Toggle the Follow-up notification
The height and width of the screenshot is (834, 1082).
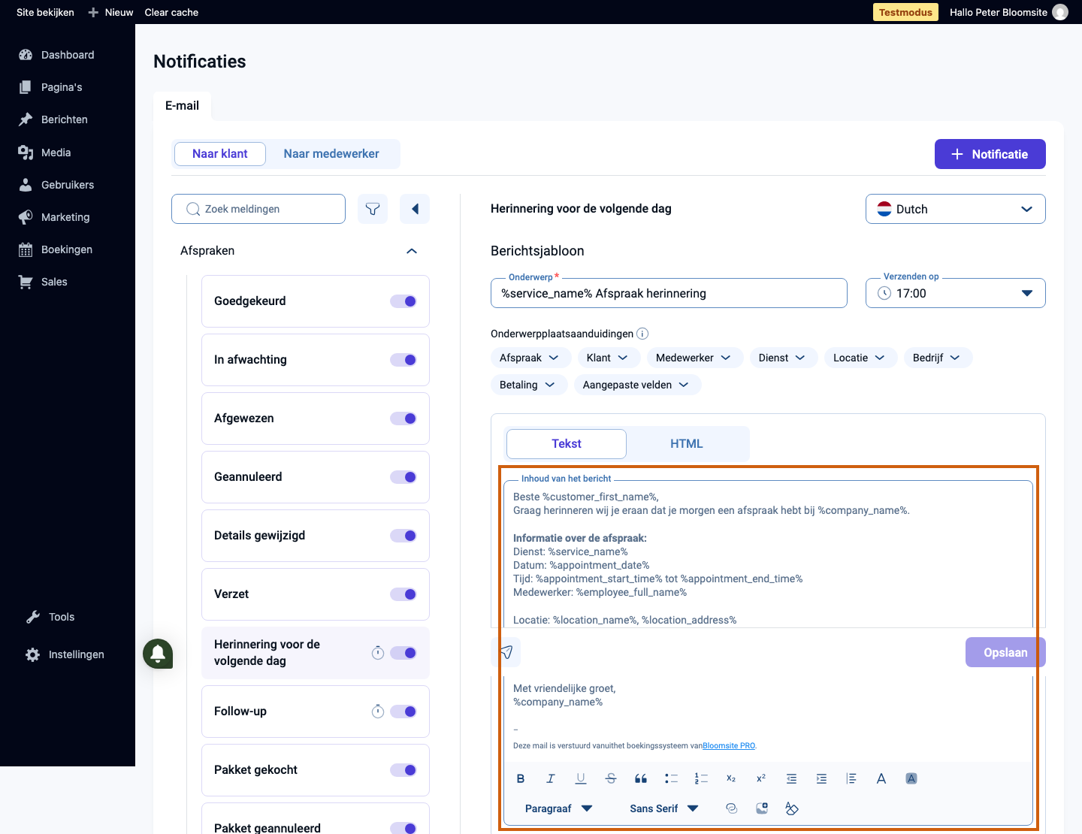pos(403,712)
